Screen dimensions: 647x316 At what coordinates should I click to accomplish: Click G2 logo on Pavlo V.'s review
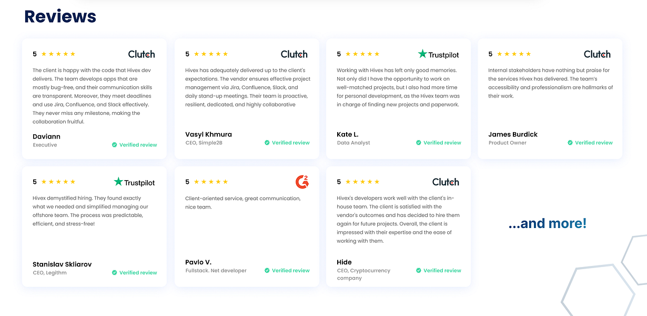[302, 182]
